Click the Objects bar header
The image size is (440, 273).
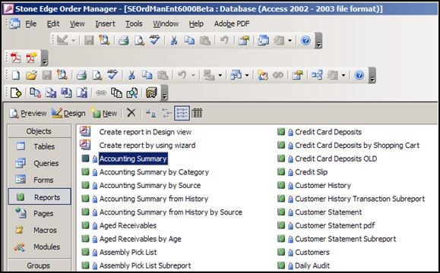pos(40,131)
